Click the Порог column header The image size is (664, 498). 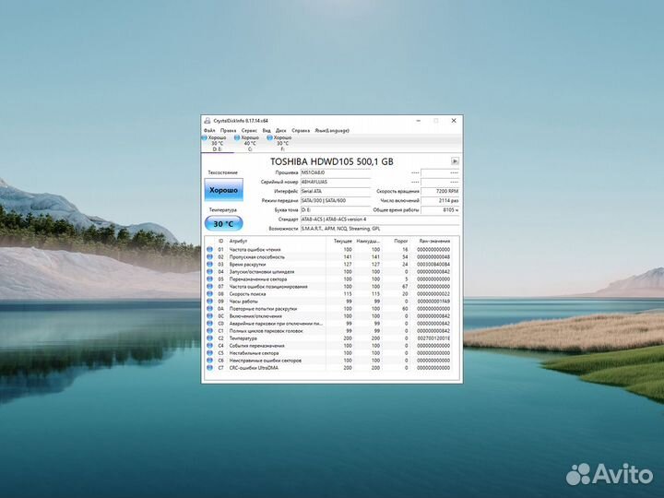(x=396, y=241)
